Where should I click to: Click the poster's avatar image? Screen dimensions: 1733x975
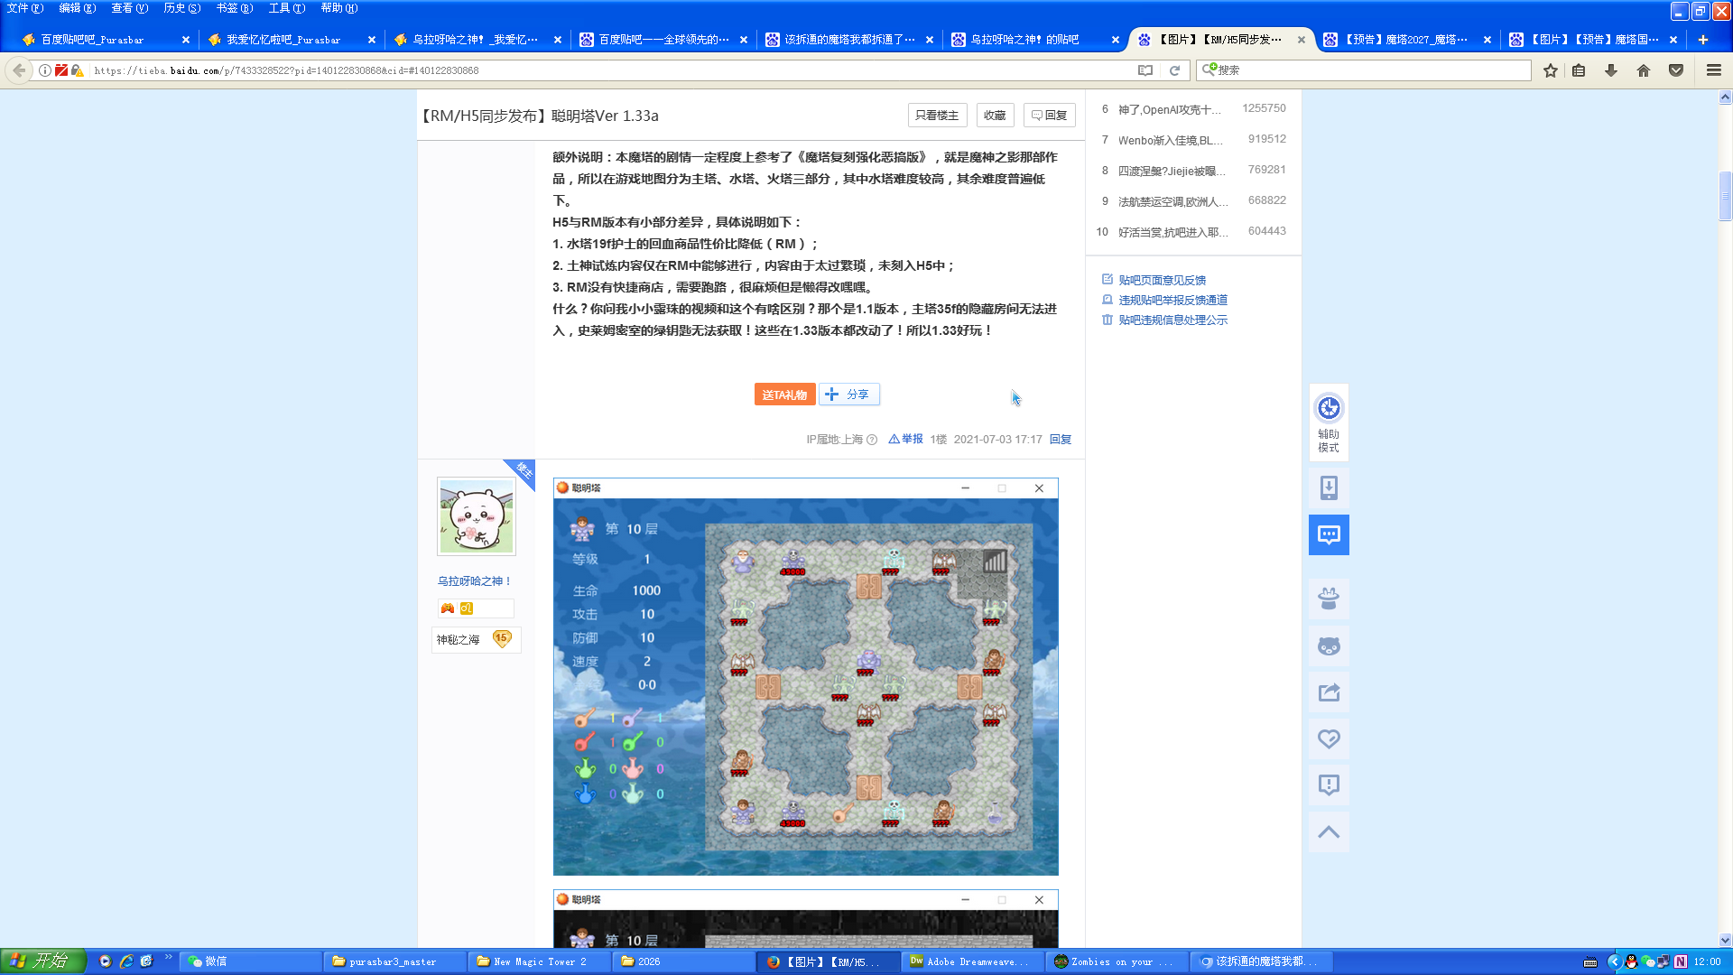point(477,516)
